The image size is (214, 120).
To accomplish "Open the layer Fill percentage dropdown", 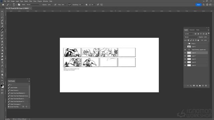I will [208, 40].
